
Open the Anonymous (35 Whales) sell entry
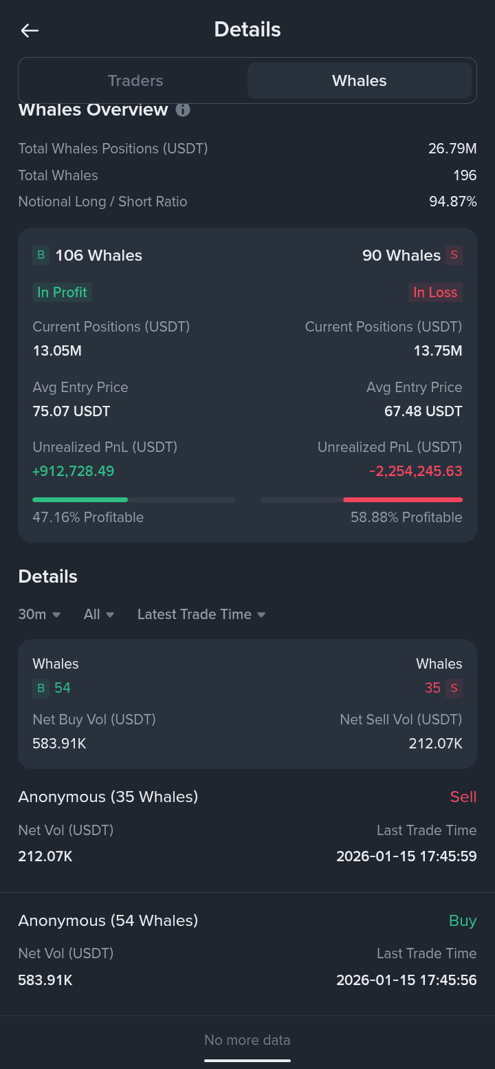tap(108, 797)
